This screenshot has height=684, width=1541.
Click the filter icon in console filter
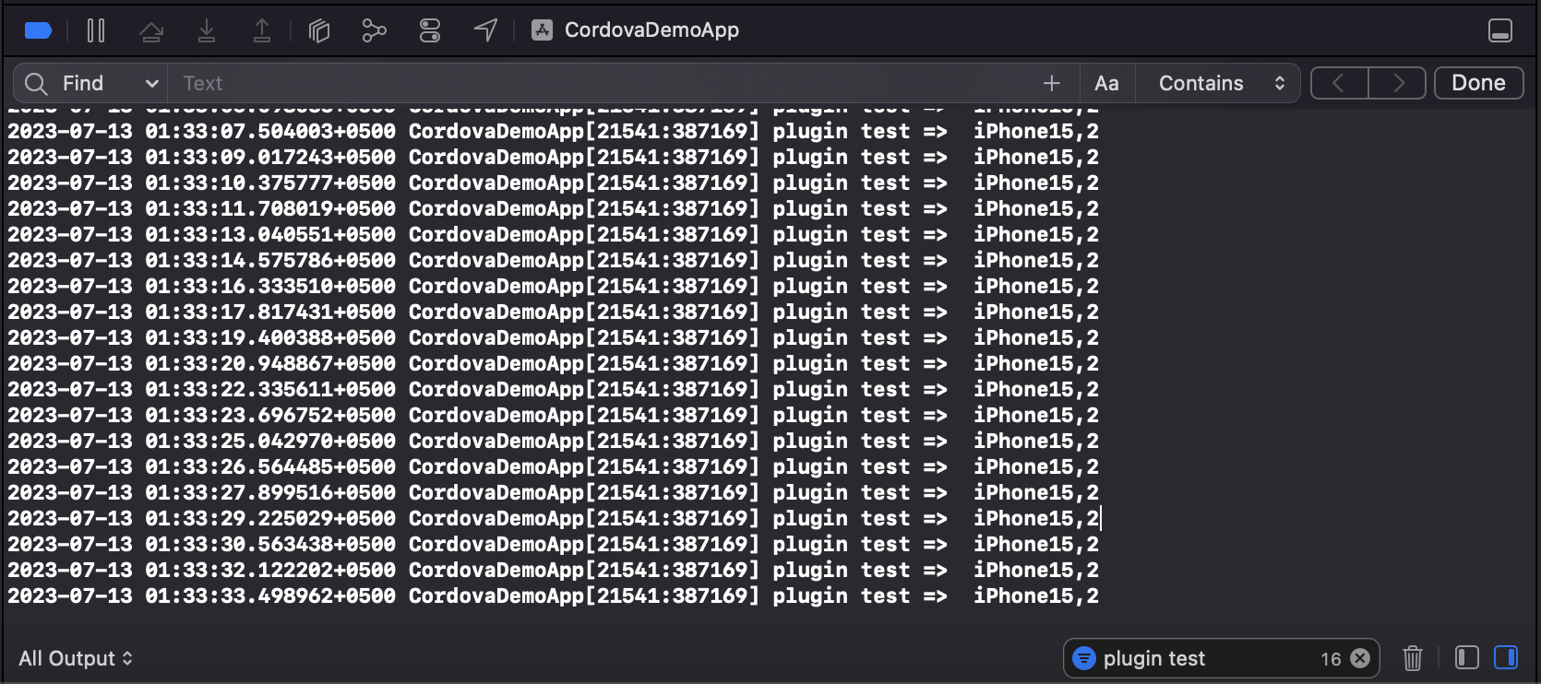[x=1084, y=658]
